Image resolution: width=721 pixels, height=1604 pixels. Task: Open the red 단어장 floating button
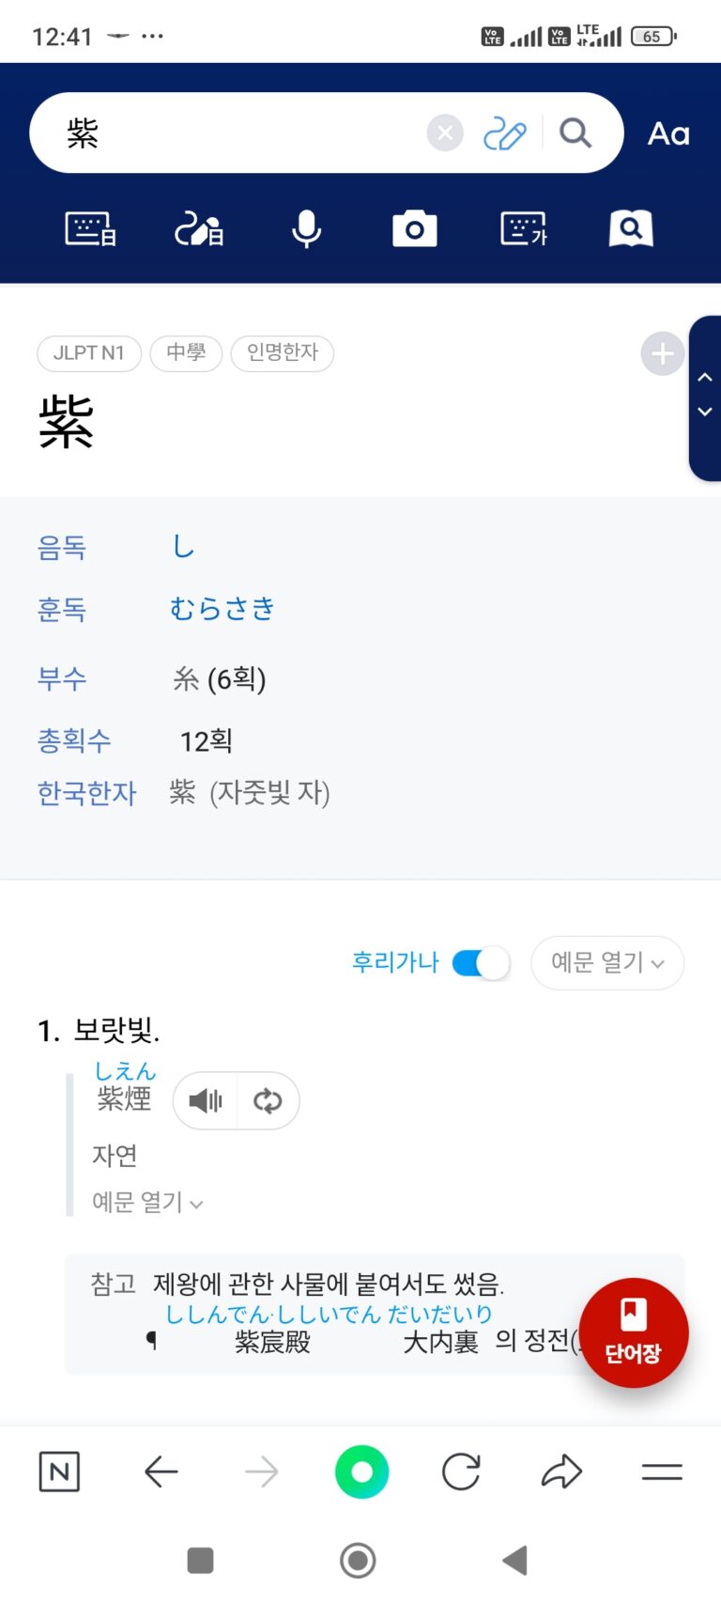(634, 1332)
